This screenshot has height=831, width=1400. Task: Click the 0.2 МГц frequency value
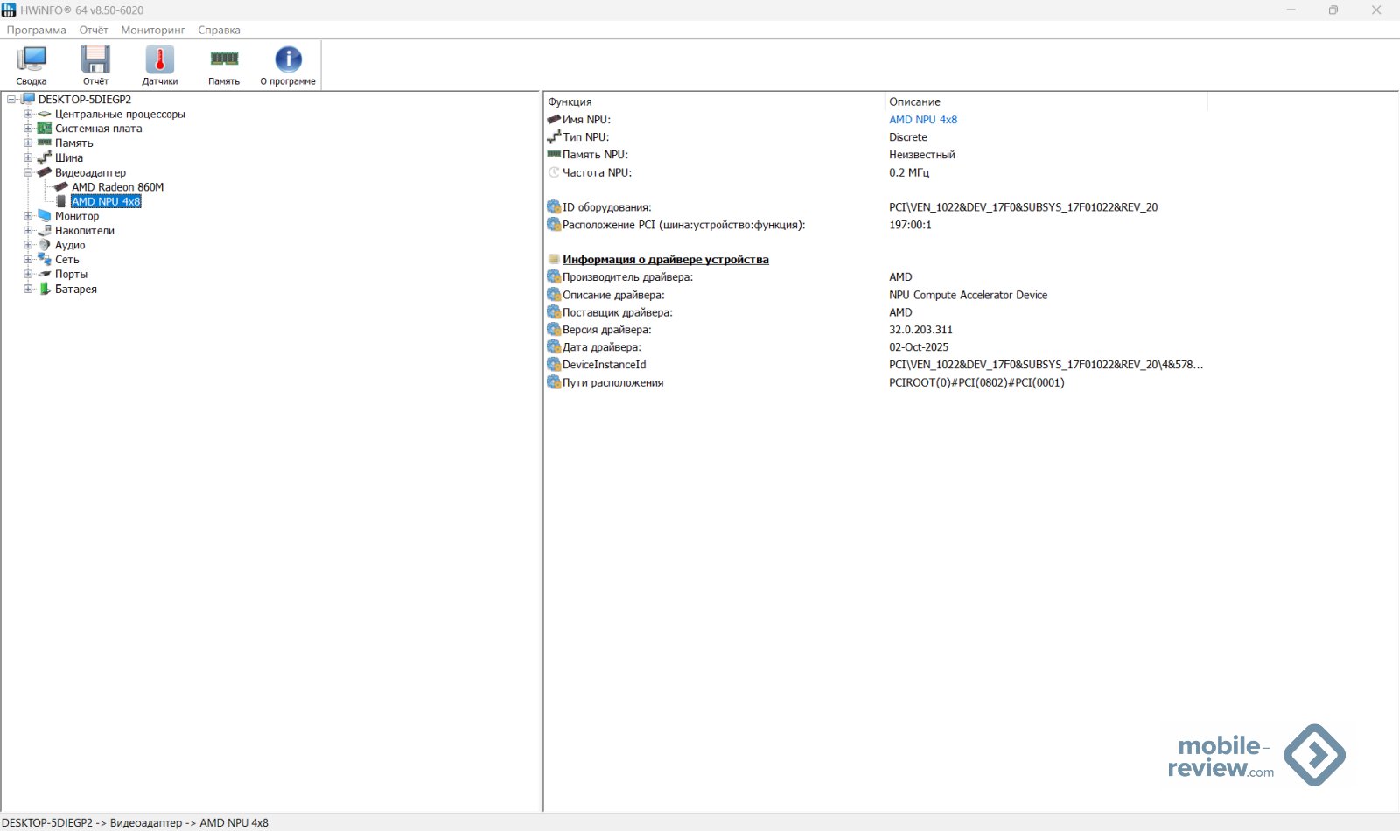tap(909, 172)
